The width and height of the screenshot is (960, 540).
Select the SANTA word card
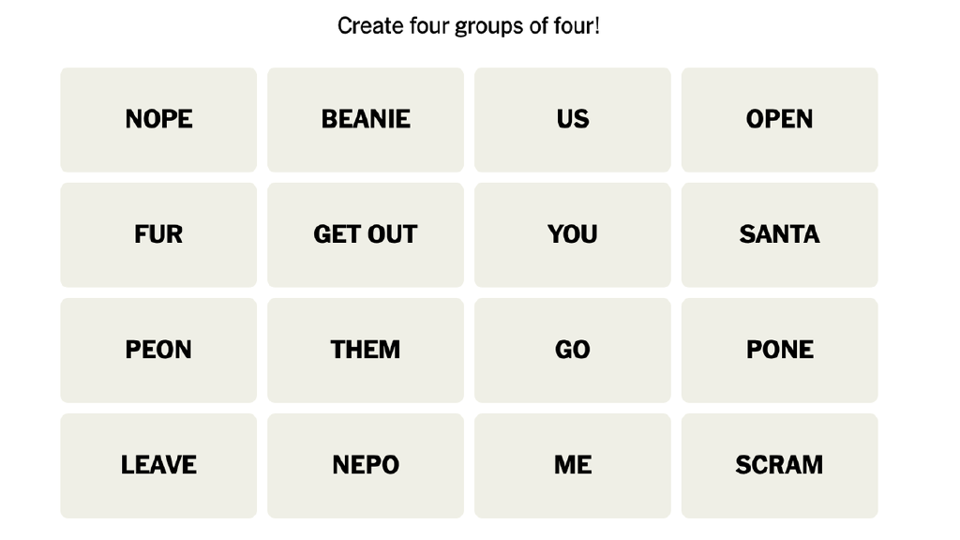pos(779,234)
